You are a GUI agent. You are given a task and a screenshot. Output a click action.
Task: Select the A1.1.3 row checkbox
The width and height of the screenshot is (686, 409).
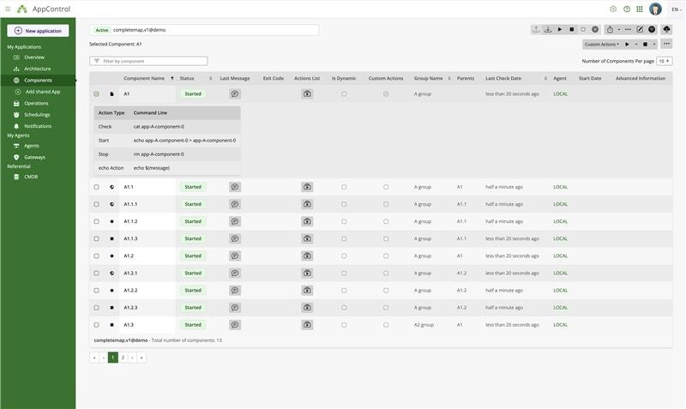pyautogui.click(x=96, y=239)
